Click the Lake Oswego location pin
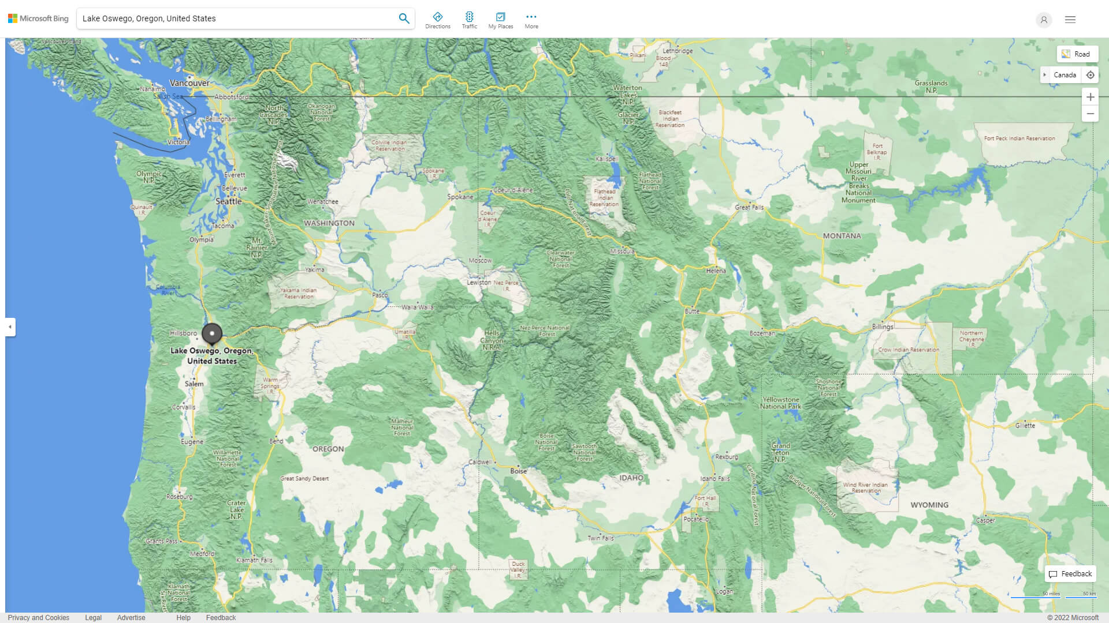 [x=212, y=333]
